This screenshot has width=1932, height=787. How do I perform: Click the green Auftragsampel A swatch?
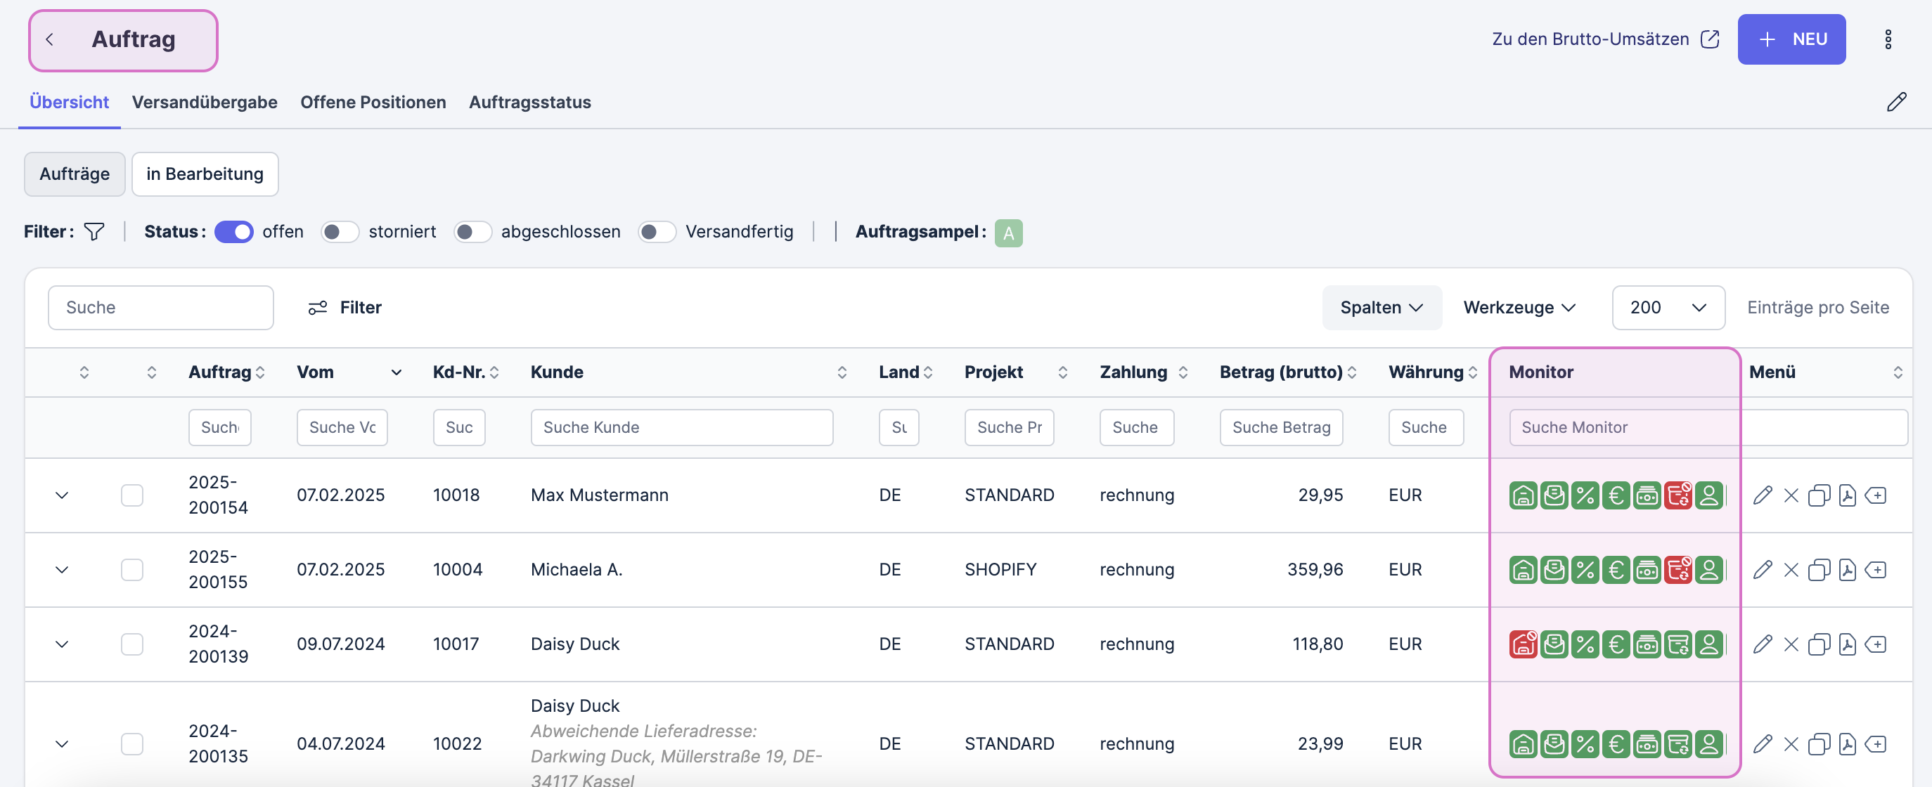click(x=1008, y=233)
